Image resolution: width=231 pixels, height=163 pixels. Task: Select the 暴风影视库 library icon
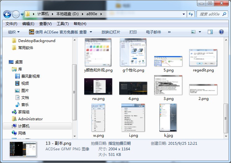point(18,76)
